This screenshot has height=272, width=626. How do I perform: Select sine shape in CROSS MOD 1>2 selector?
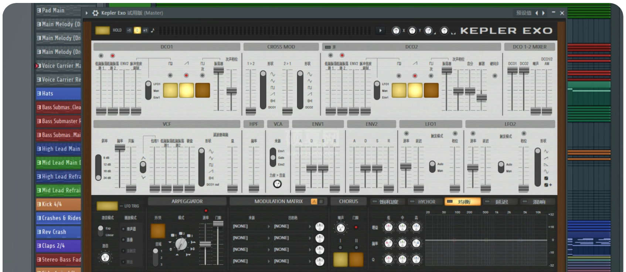pyautogui.click(x=272, y=74)
